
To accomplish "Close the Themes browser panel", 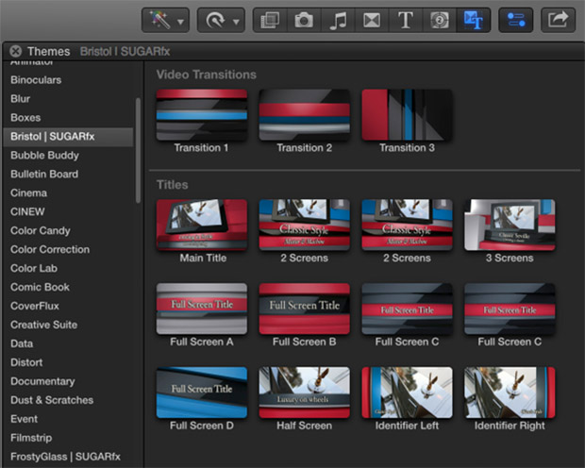I will pyautogui.click(x=16, y=51).
